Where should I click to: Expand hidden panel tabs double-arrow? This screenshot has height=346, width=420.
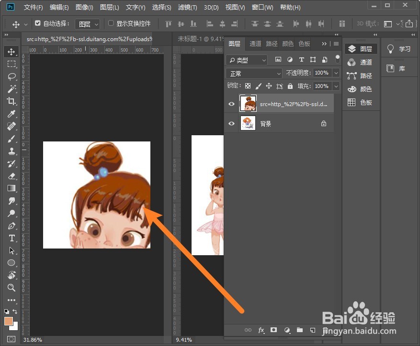tap(324, 43)
